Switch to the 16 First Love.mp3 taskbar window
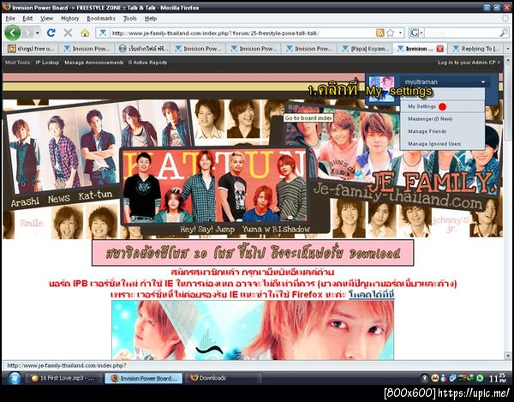The width and height of the screenshot is (514, 402). point(63,378)
